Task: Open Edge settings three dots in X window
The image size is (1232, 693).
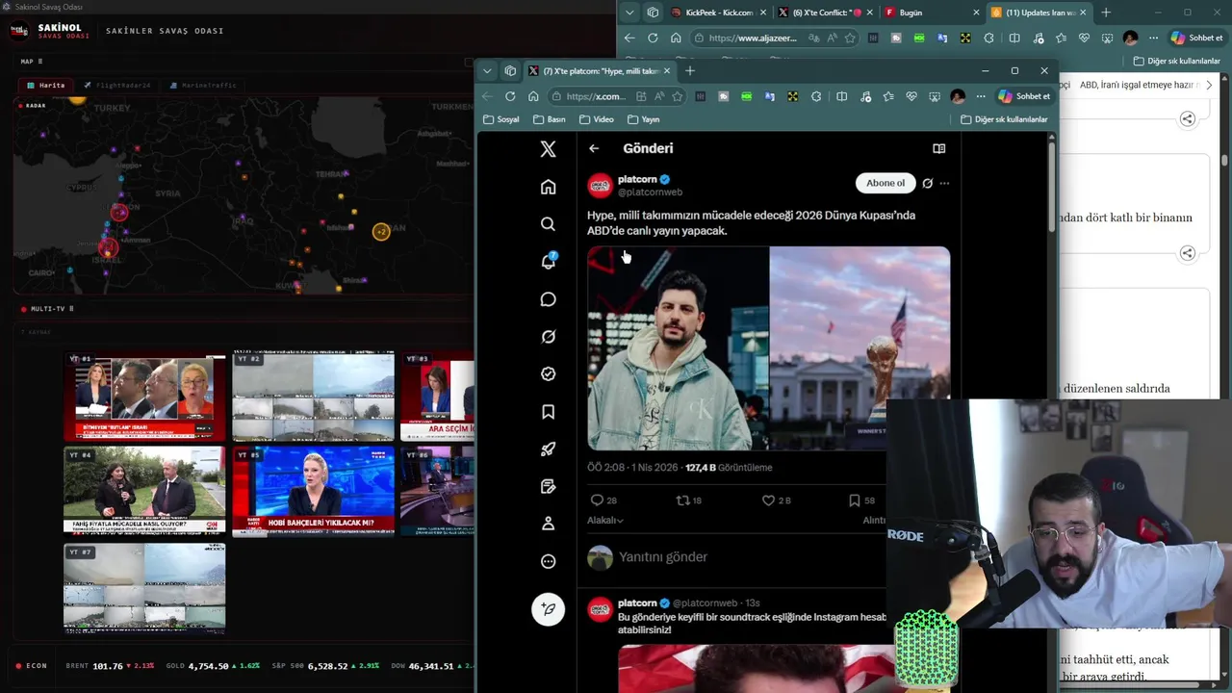Action: tap(981, 96)
